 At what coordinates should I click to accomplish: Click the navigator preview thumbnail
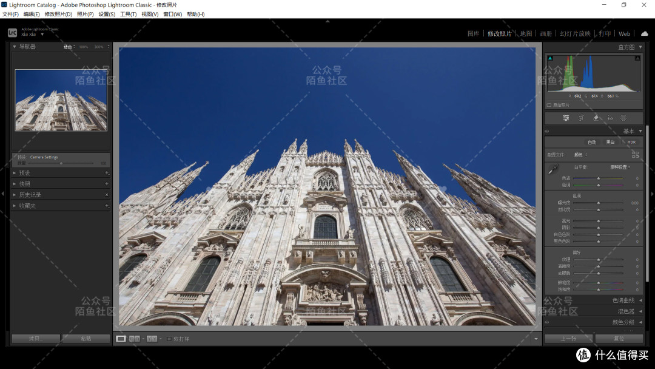(61, 100)
